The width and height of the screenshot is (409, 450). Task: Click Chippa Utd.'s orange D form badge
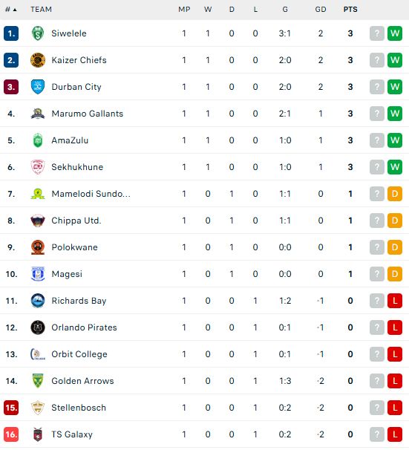(x=395, y=221)
